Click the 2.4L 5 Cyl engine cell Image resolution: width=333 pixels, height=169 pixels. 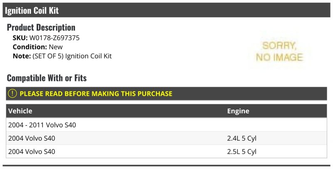coord(242,138)
